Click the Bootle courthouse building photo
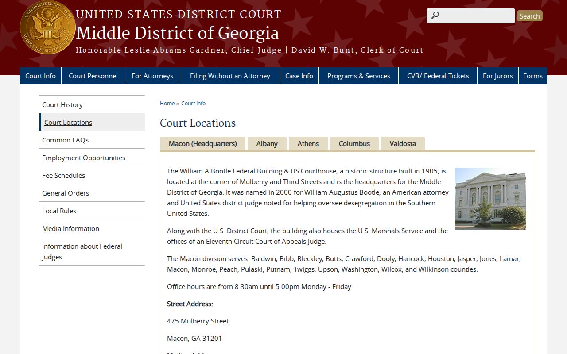Screen dimensions: 567x354 click(x=490, y=198)
